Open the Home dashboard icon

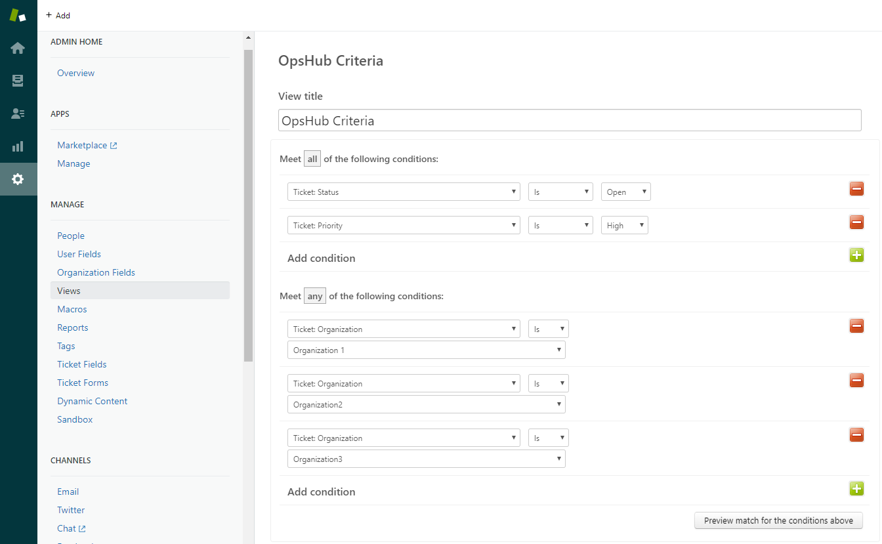pos(18,48)
